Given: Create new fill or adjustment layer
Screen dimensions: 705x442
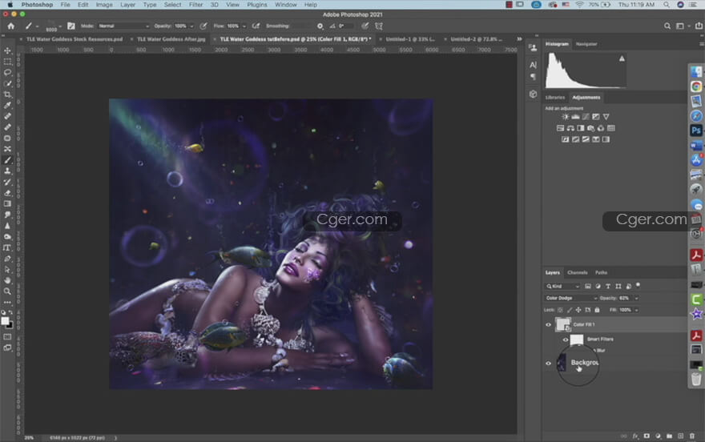Looking at the screenshot, I should tap(658, 436).
